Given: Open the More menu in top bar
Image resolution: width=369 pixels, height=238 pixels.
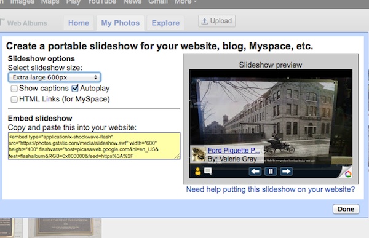Looking at the screenshot, I should click(x=186, y=2).
